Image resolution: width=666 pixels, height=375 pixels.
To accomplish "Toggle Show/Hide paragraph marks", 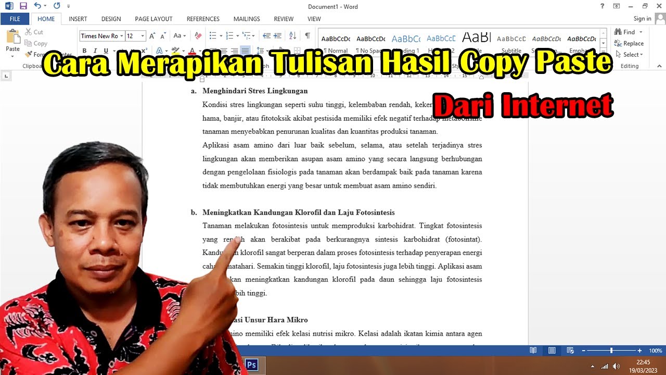I will pyautogui.click(x=308, y=36).
